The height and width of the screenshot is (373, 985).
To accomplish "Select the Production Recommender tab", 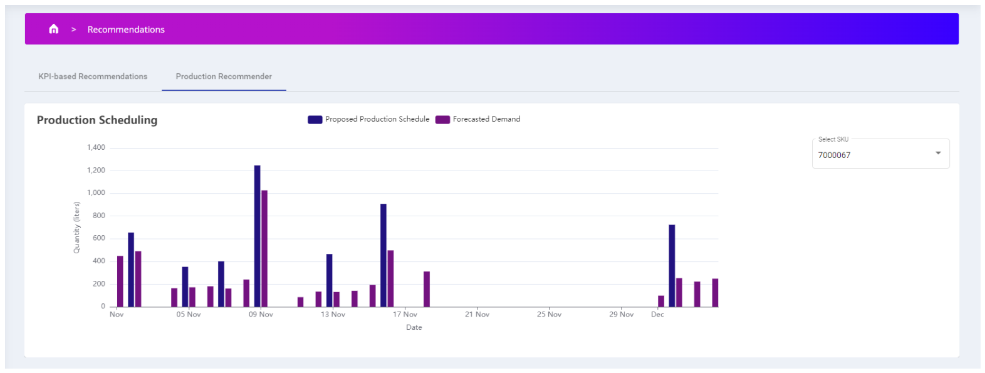I will [224, 76].
